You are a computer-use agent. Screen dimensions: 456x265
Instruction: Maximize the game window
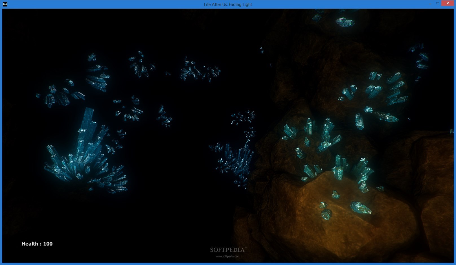(438, 3)
